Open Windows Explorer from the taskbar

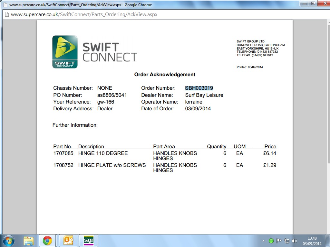[x=29, y=241]
